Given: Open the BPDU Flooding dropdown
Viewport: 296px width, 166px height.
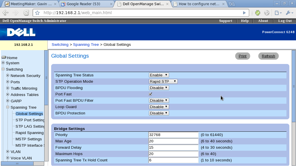Looking at the screenshot, I should tap(159, 88).
